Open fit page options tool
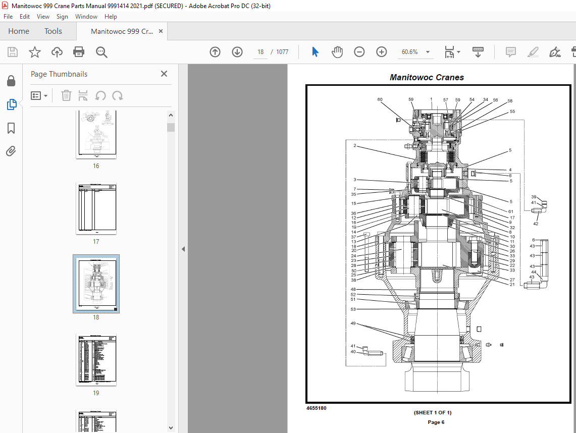The width and height of the screenshot is (576, 433). tap(452, 52)
